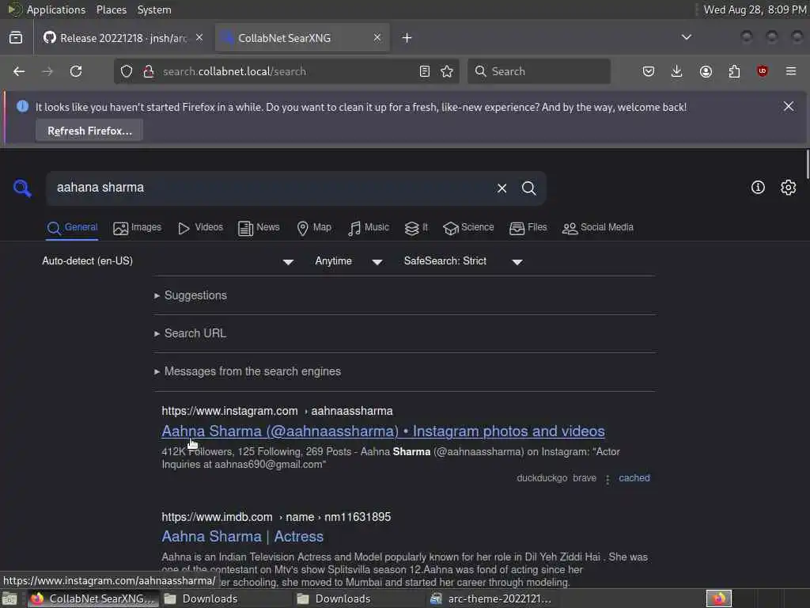
Task: Switch to News search category
Action: [x=259, y=227]
